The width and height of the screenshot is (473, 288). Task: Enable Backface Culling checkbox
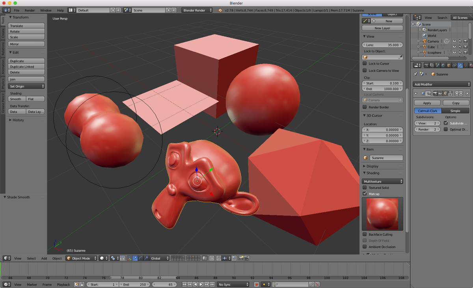tap(365, 234)
